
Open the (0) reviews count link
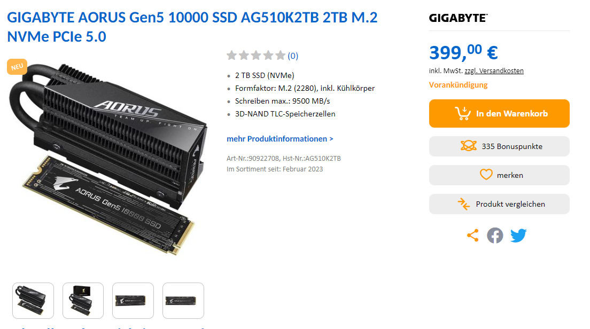pyautogui.click(x=293, y=56)
